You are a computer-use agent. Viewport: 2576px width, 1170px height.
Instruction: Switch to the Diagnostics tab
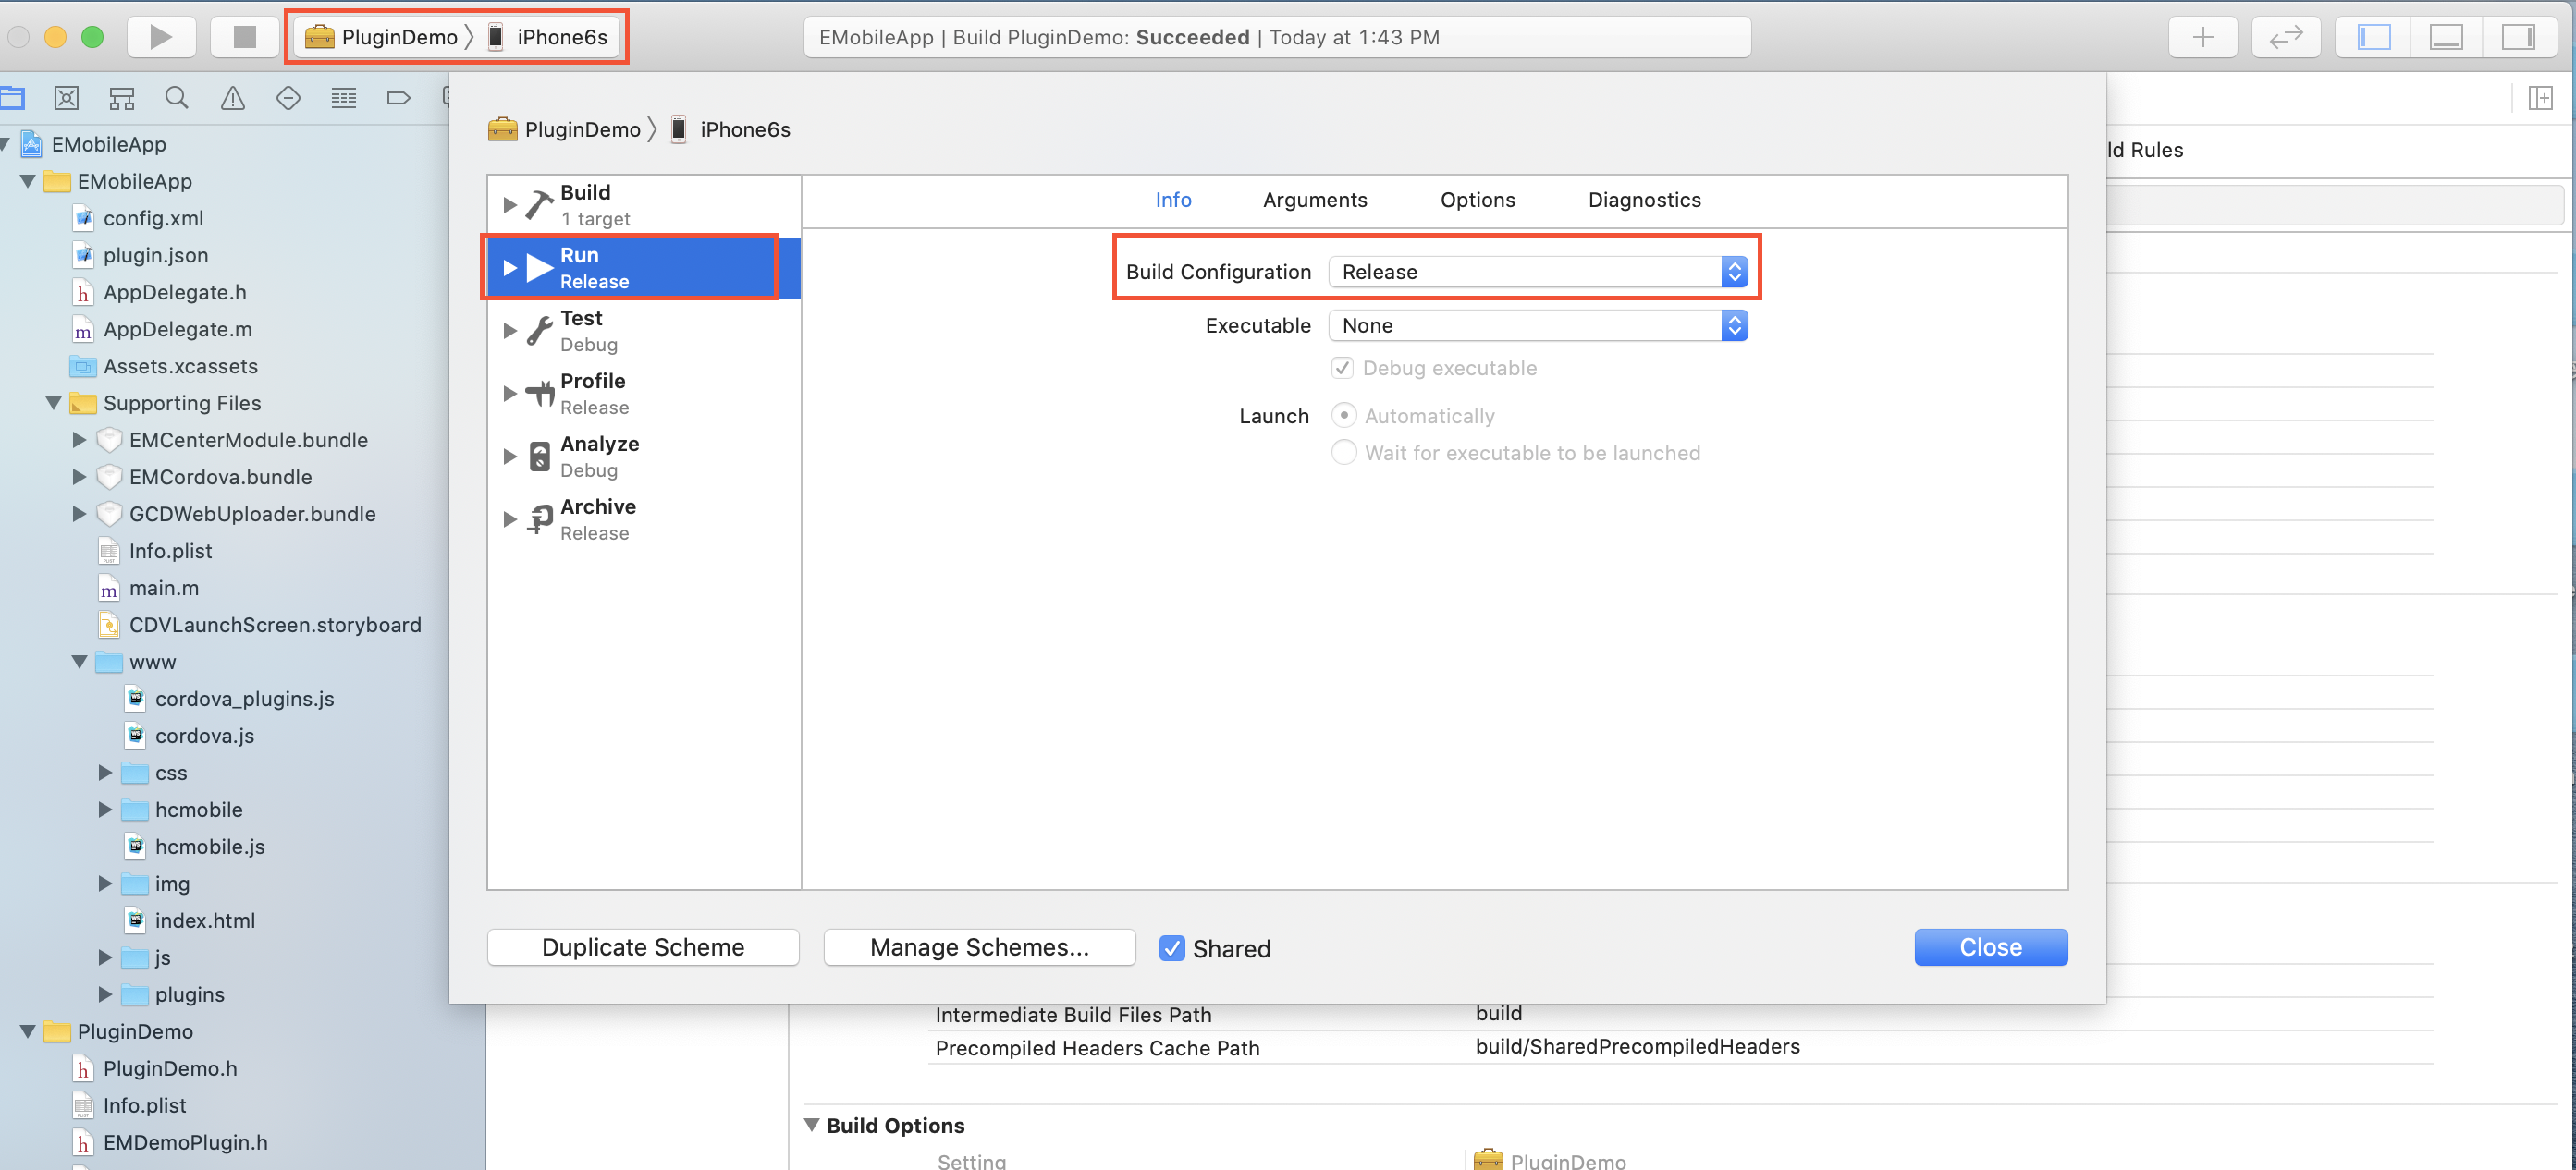(1644, 200)
